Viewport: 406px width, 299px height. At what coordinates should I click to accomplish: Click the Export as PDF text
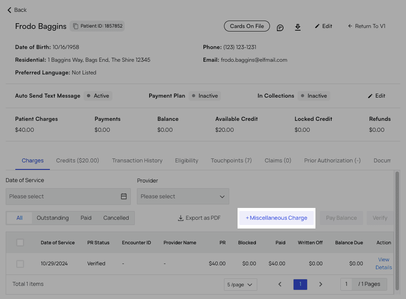pyautogui.click(x=203, y=218)
